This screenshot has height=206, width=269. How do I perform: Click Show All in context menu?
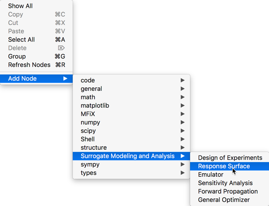tap(20, 6)
